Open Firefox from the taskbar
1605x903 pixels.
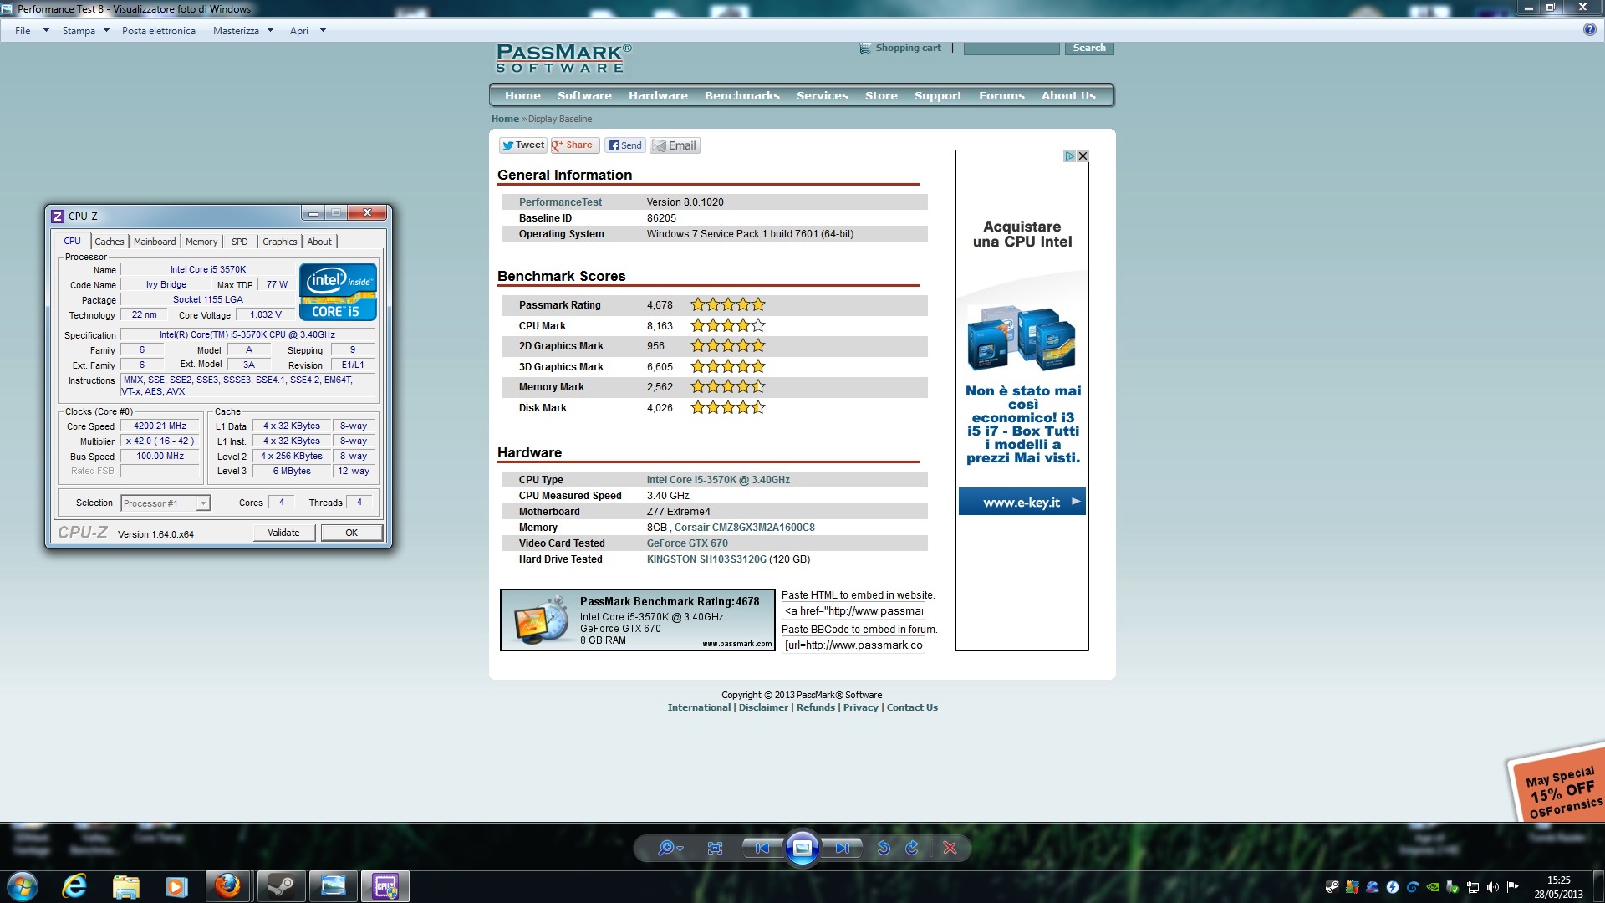(227, 886)
